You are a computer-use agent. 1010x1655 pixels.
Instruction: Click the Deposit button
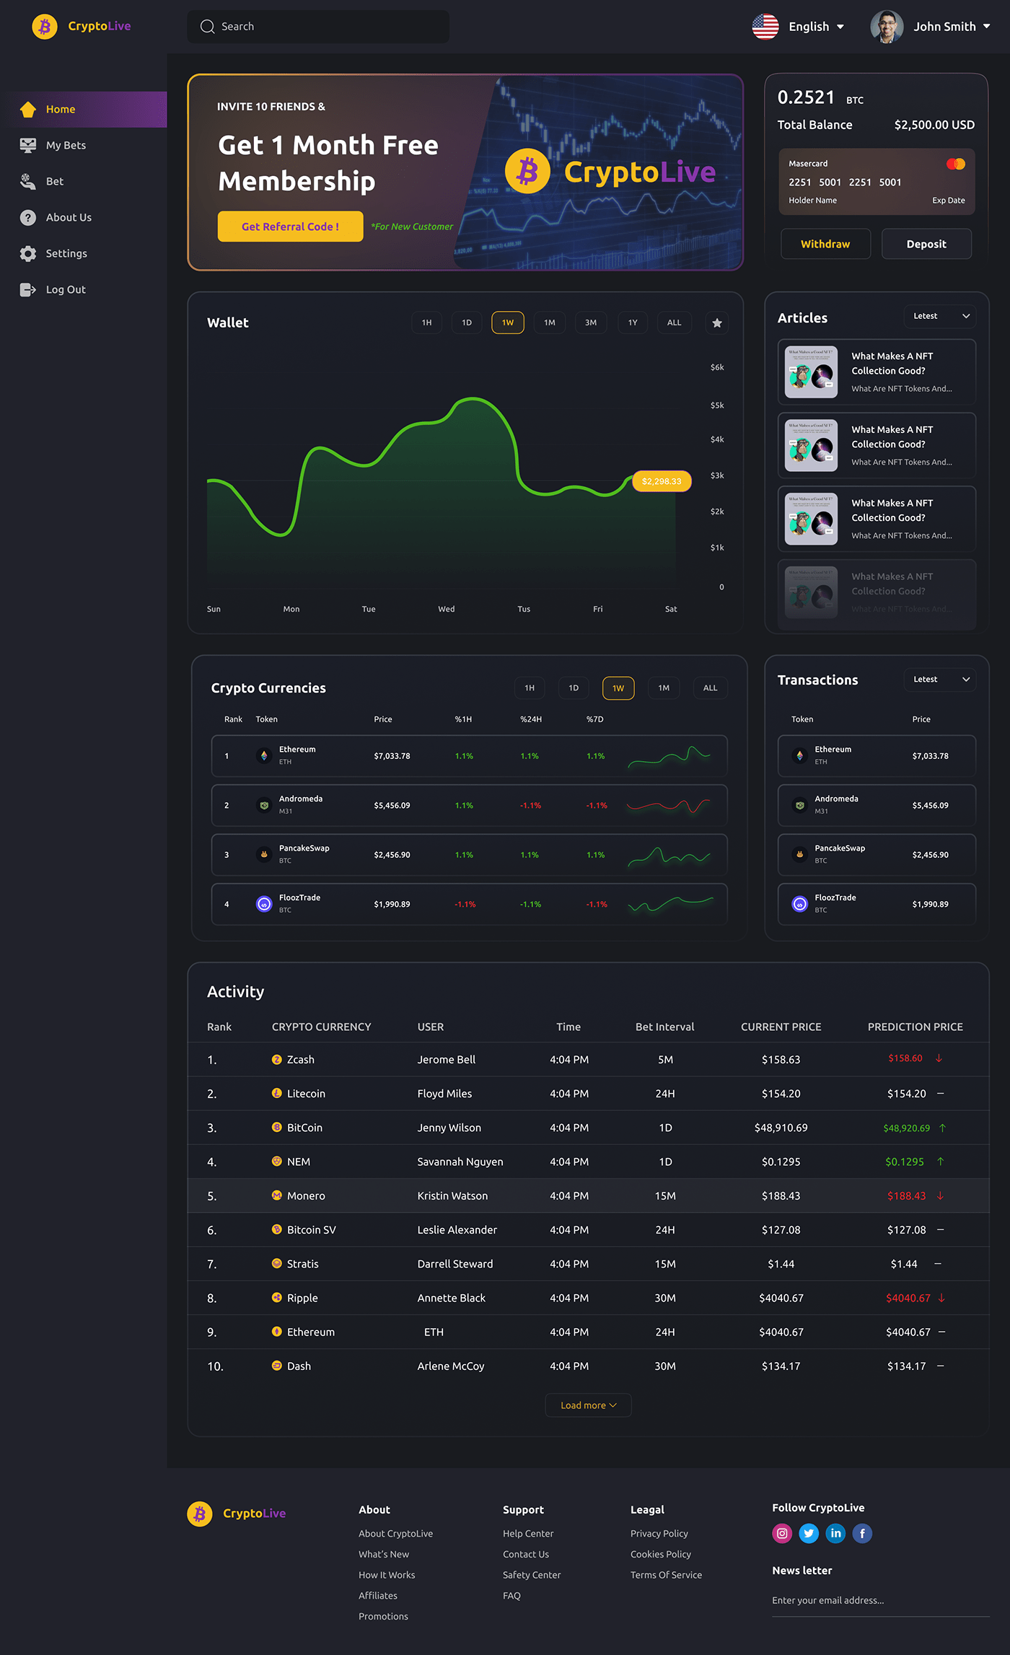pos(926,244)
